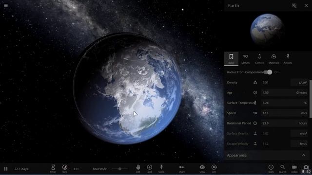Toggle the camera follow icon beside Earth title

pyautogui.click(x=294, y=5)
